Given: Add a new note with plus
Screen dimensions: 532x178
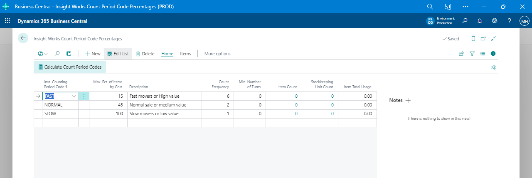Looking at the screenshot, I should pos(408,100).
